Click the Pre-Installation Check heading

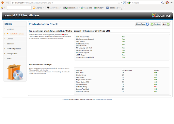[43, 24]
